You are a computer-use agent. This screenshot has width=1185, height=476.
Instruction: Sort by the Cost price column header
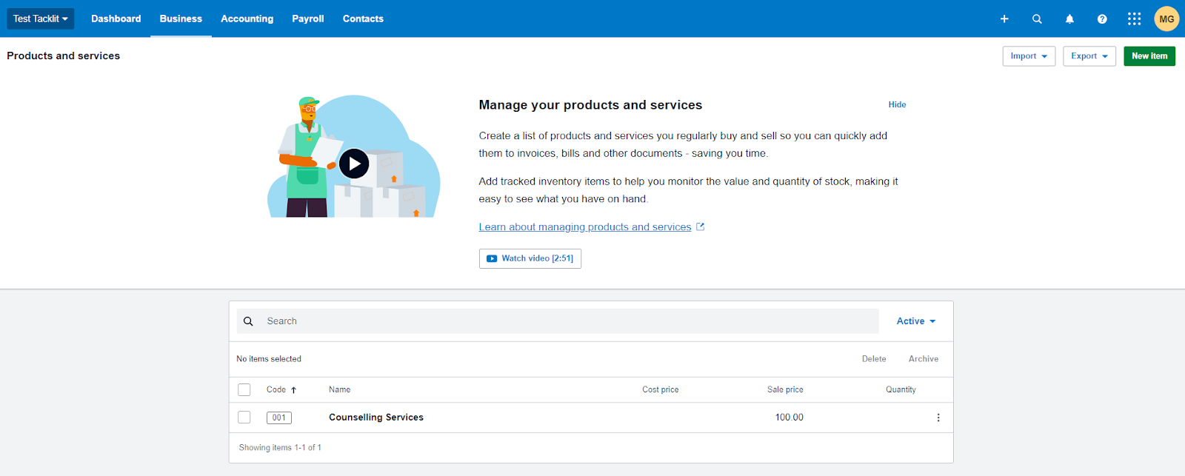click(661, 389)
